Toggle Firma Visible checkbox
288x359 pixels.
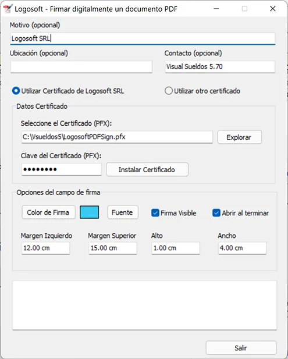pyautogui.click(x=174, y=213)
